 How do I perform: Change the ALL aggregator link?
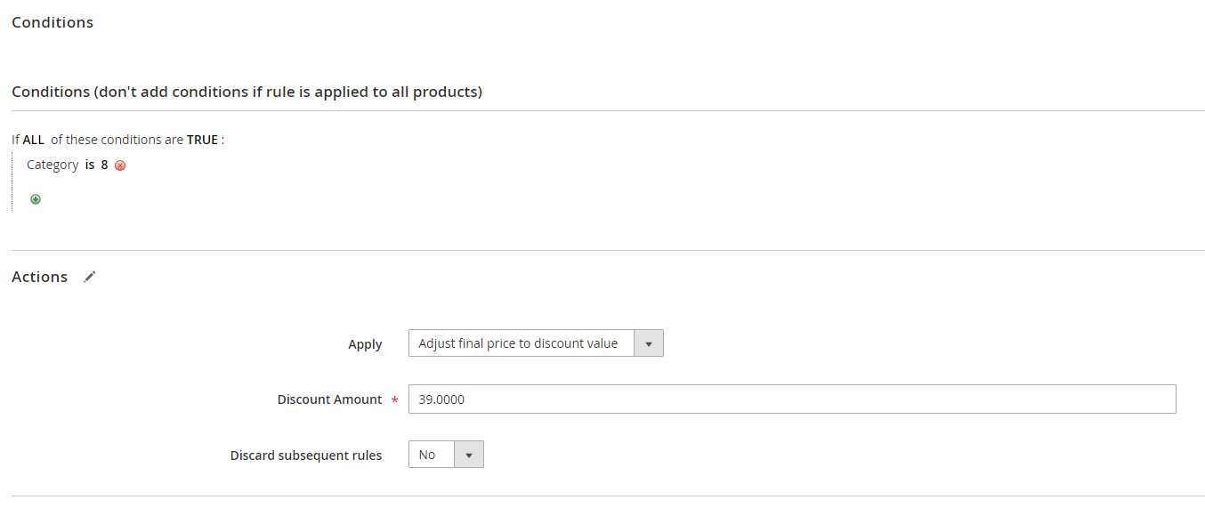(33, 140)
